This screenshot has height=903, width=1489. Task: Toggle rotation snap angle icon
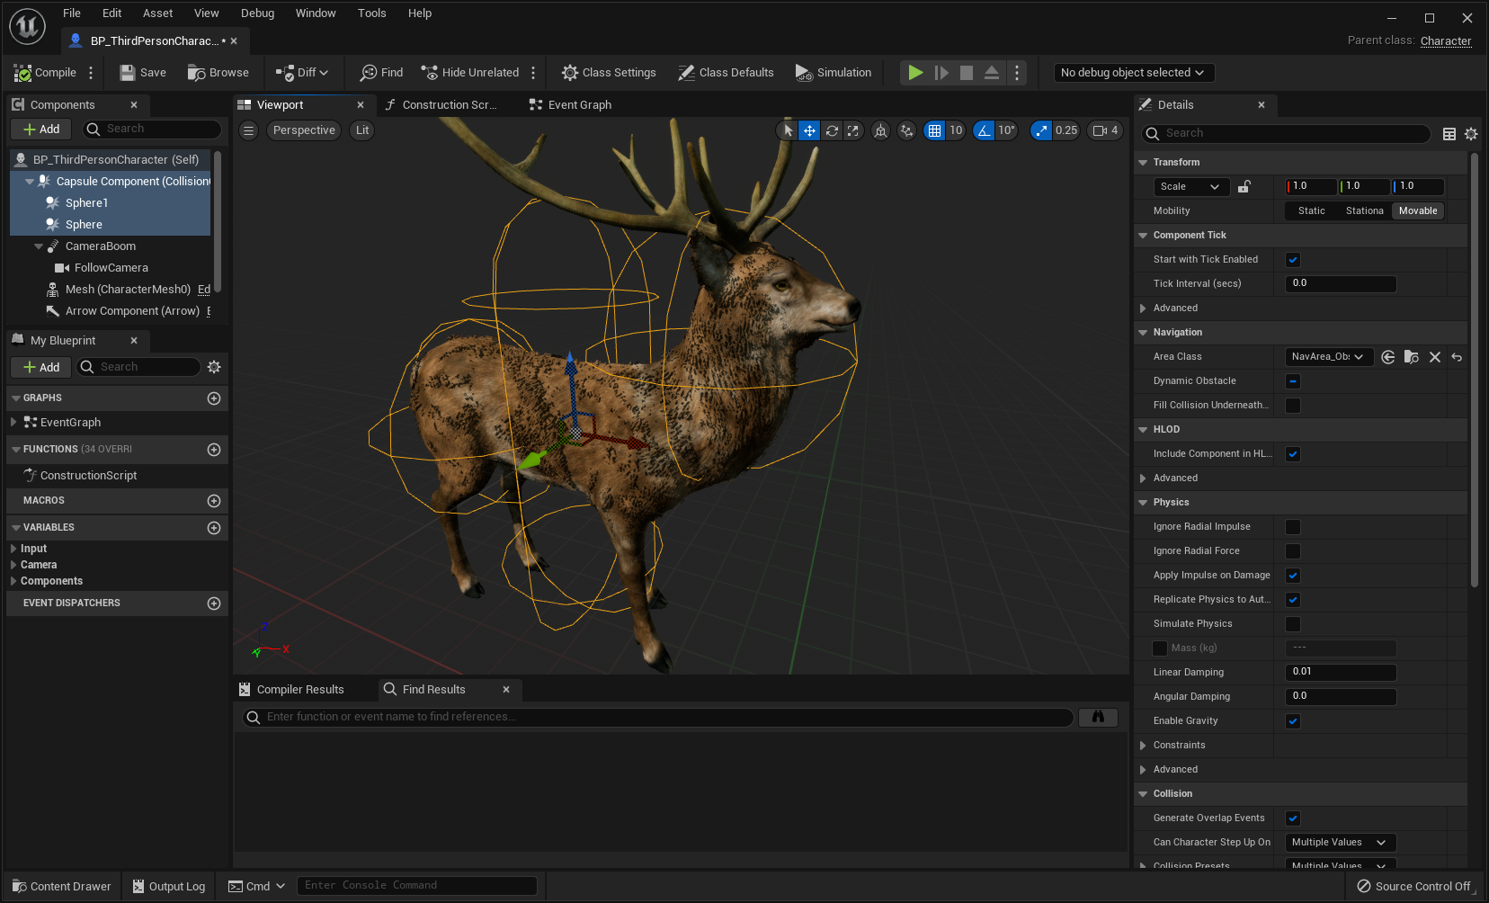point(984,130)
